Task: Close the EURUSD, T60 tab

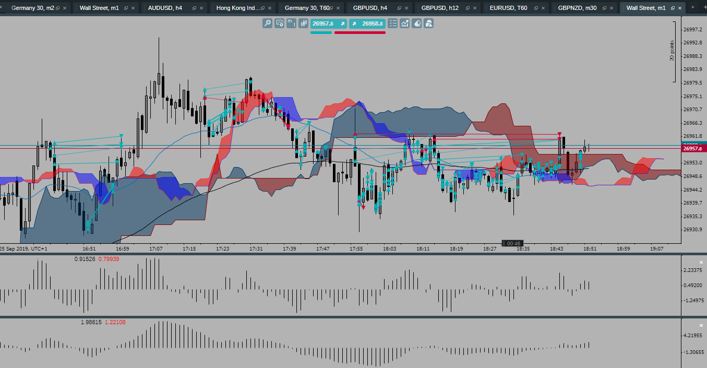Action: pos(543,8)
